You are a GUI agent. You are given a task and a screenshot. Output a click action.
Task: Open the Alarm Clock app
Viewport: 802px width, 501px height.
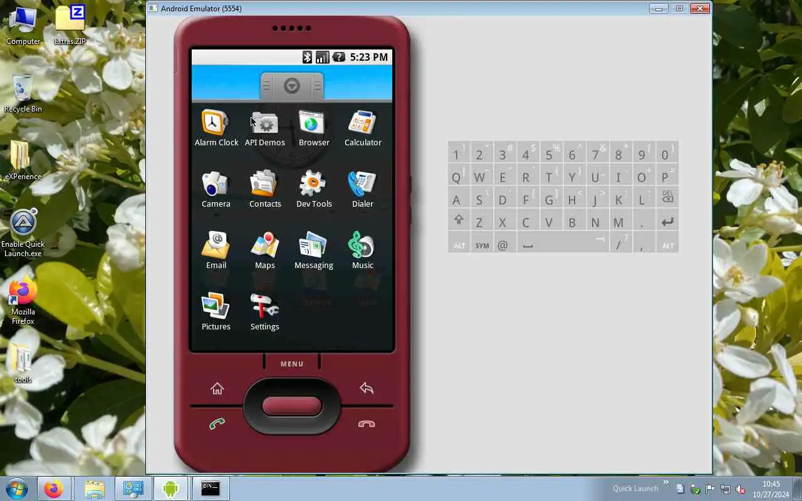pos(216,128)
